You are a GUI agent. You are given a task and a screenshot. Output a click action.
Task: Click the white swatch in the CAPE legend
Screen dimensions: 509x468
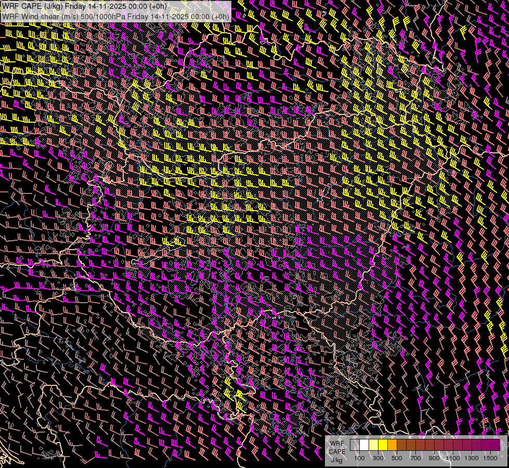click(364, 445)
